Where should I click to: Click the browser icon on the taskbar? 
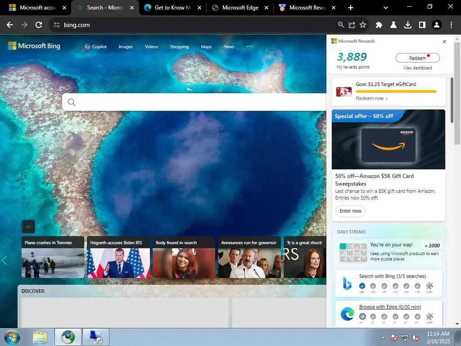tap(68, 337)
